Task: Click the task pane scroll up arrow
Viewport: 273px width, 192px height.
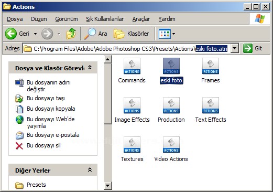Action: 108,59
